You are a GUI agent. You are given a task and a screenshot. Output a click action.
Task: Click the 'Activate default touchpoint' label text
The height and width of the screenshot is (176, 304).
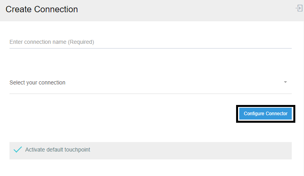coord(58,150)
